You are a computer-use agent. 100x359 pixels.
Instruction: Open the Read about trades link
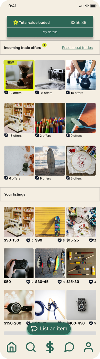pyautogui.click(x=77, y=48)
